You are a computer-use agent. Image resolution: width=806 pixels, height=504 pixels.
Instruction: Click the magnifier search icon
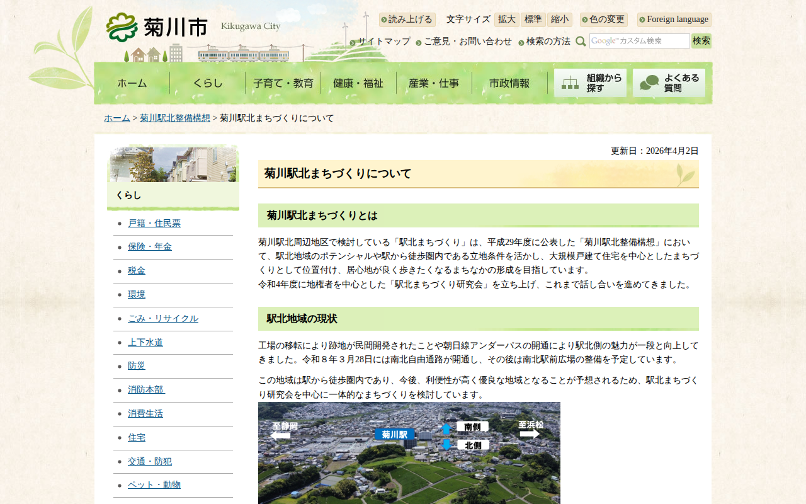tap(581, 41)
